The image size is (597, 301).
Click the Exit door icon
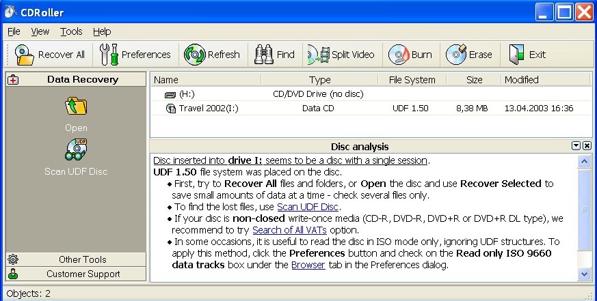[x=517, y=55]
